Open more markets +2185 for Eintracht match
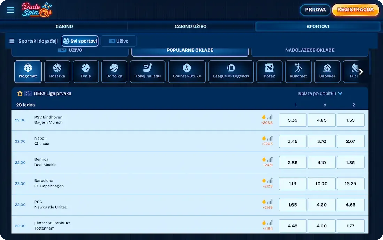 click(x=267, y=228)
